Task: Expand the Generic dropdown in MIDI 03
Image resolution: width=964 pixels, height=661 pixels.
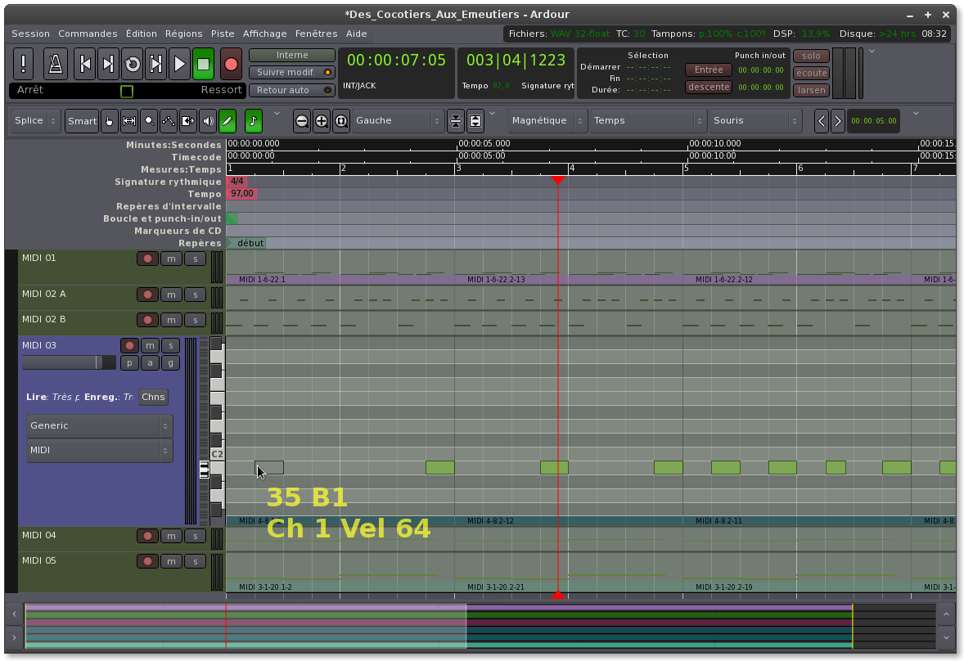Action: coord(99,425)
